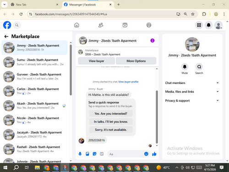Viewport: 229px width, 172px height.
Task: Open the View buyer profile link
Action: [x=128, y=82]
